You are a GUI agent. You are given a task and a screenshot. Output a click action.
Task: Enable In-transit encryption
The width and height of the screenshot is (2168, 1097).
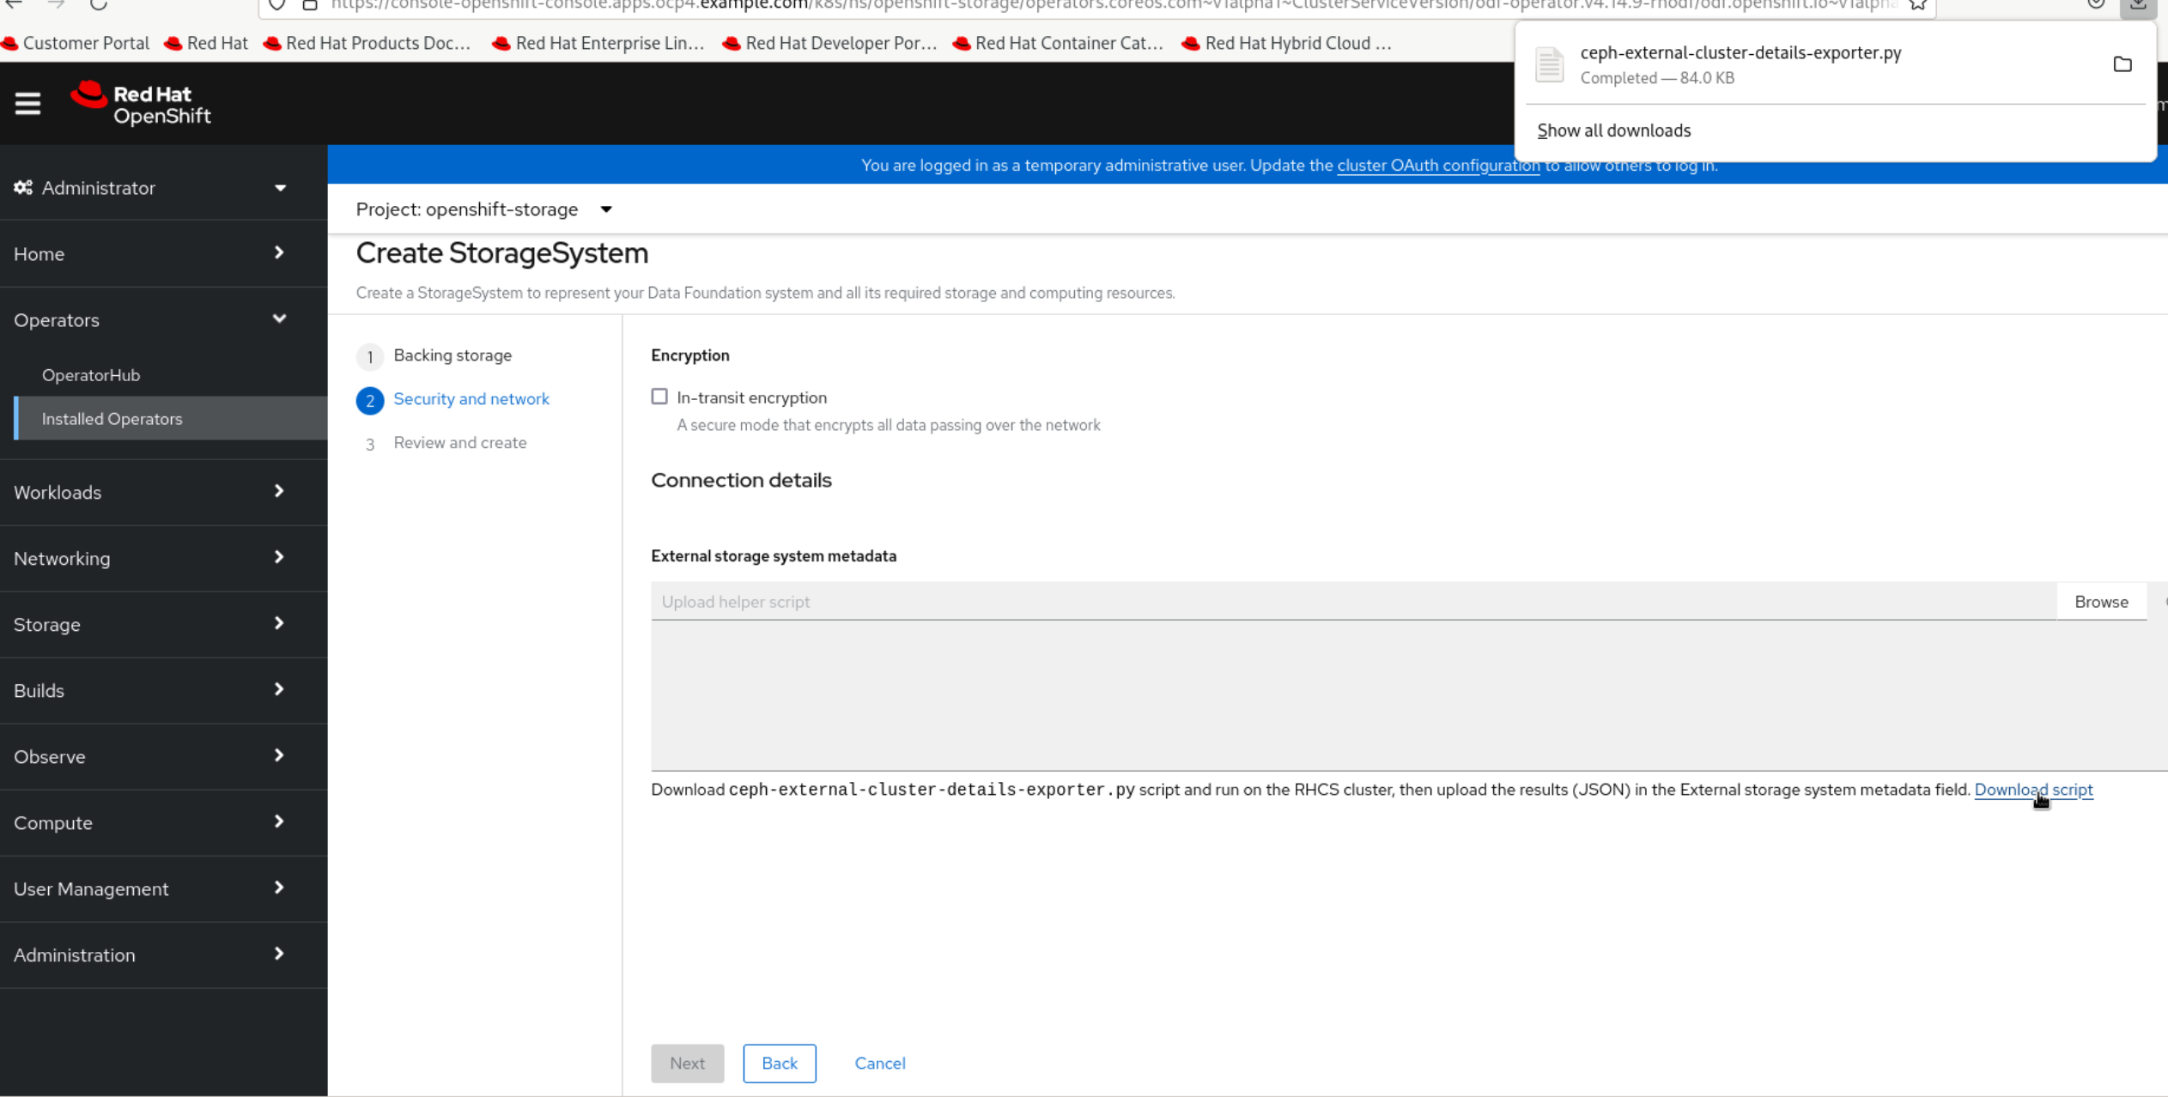point(659,396)
